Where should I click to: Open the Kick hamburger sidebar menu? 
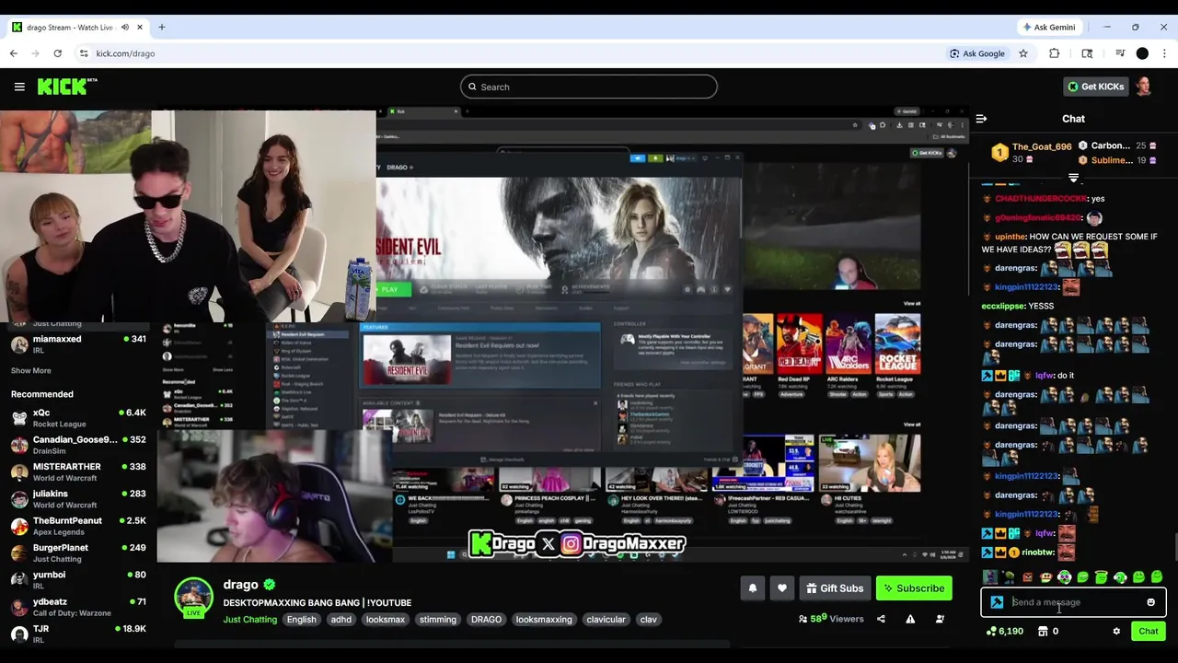pos(19,87)
